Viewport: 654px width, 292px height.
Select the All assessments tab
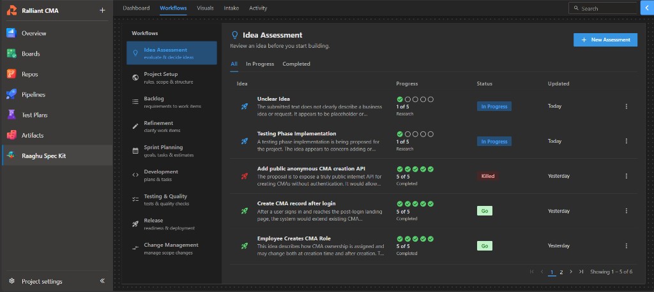click(x=234, y=64)
